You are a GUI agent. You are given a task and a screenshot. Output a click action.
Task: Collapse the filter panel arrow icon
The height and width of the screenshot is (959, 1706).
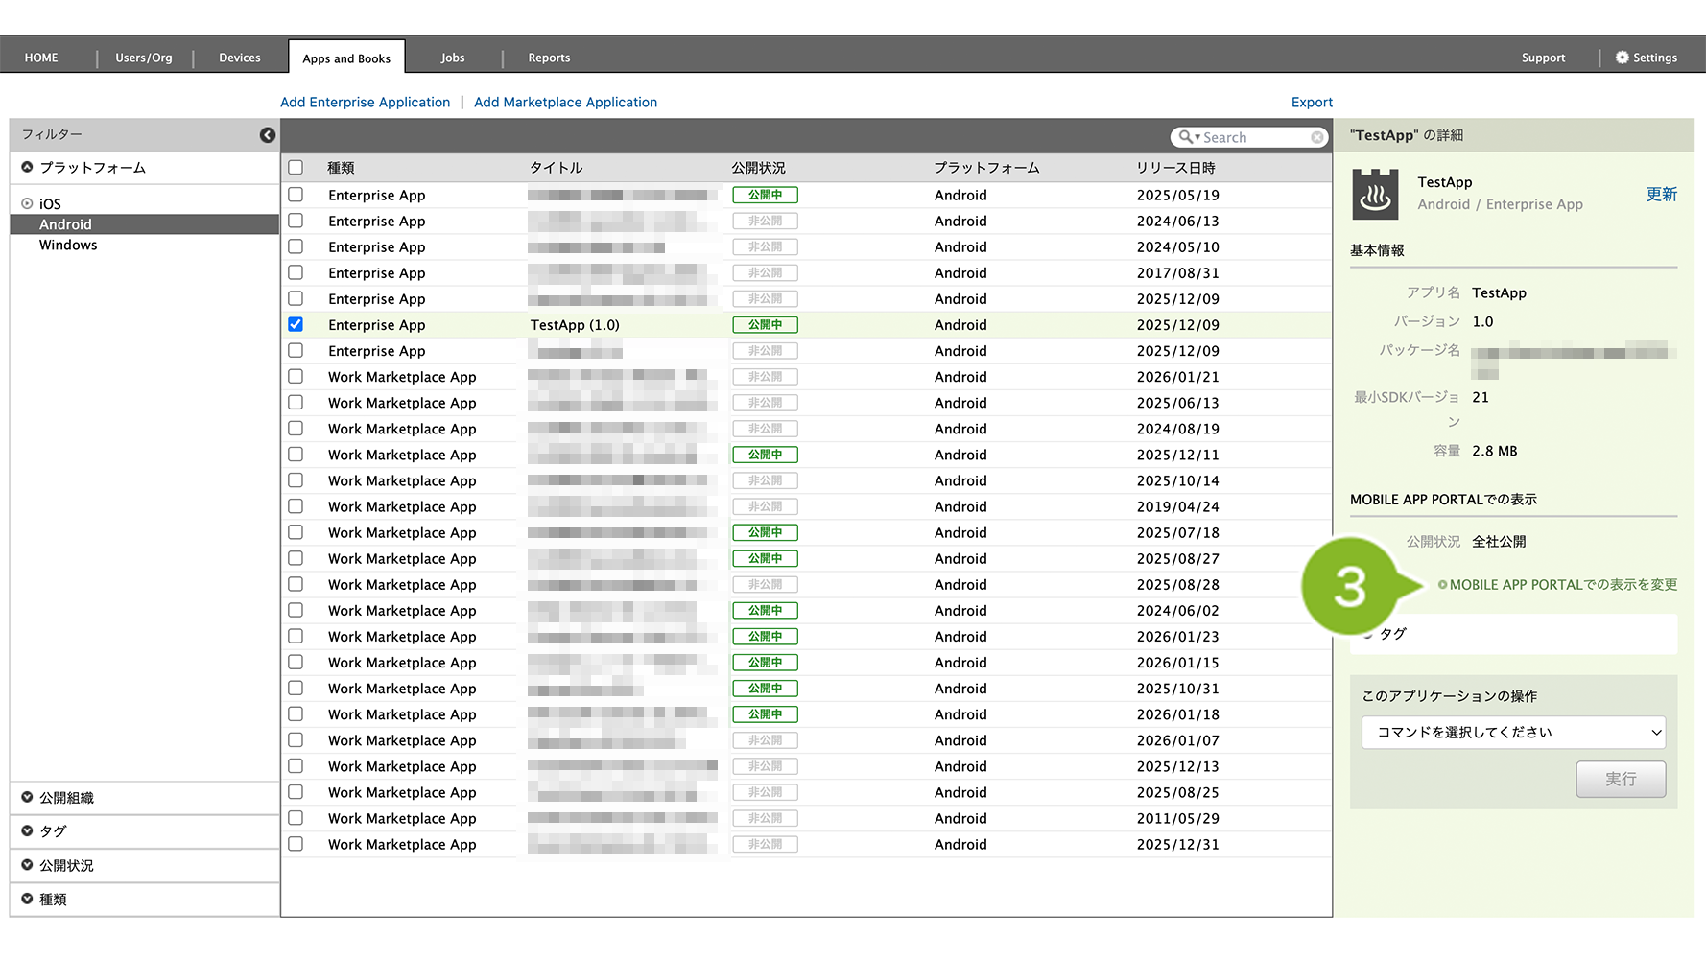click(x=268, y=135)
